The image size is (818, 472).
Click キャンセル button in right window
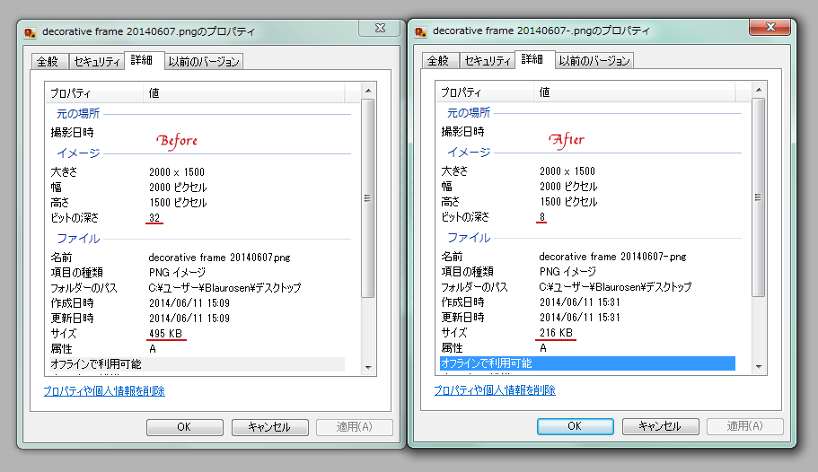tap(661, 426)
